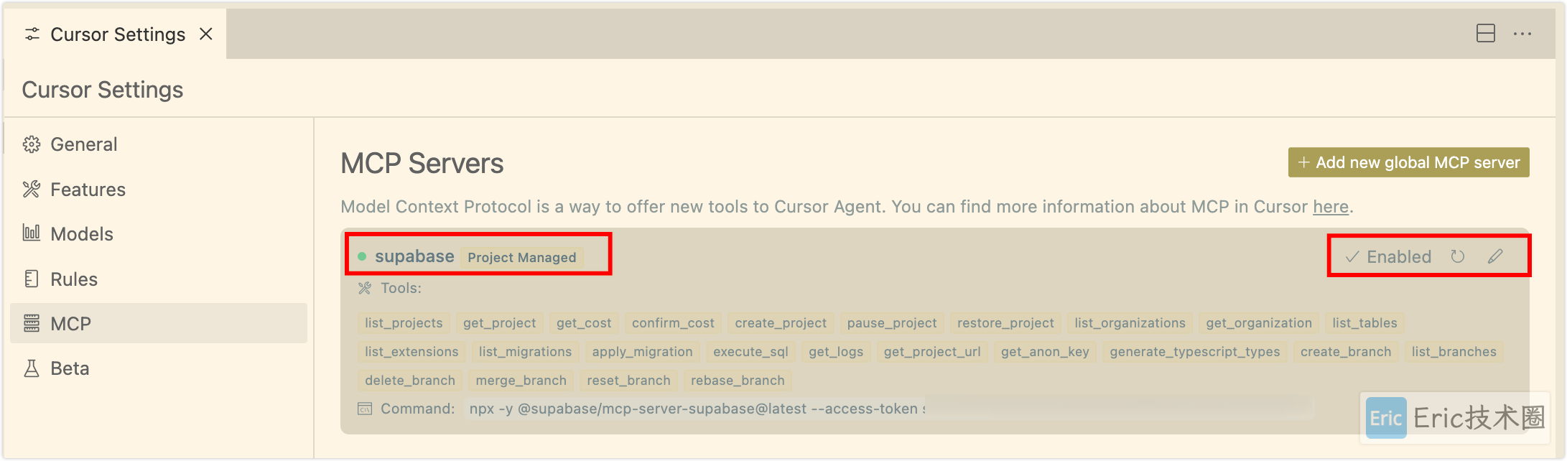Viewport: 1567px width, 461px height.
Task: Close the Cursor Settings tab
Action: click(206, 34)
